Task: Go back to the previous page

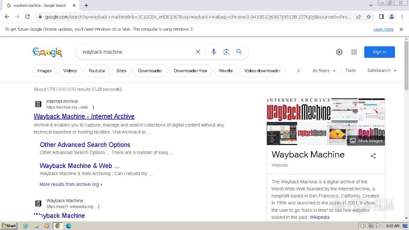Action: (x=7, y=17)
